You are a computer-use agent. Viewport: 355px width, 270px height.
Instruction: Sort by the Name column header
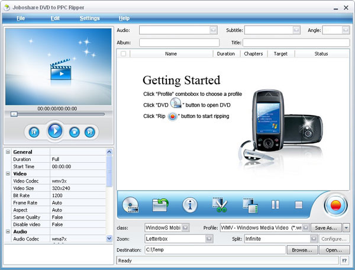pos(171,54)
